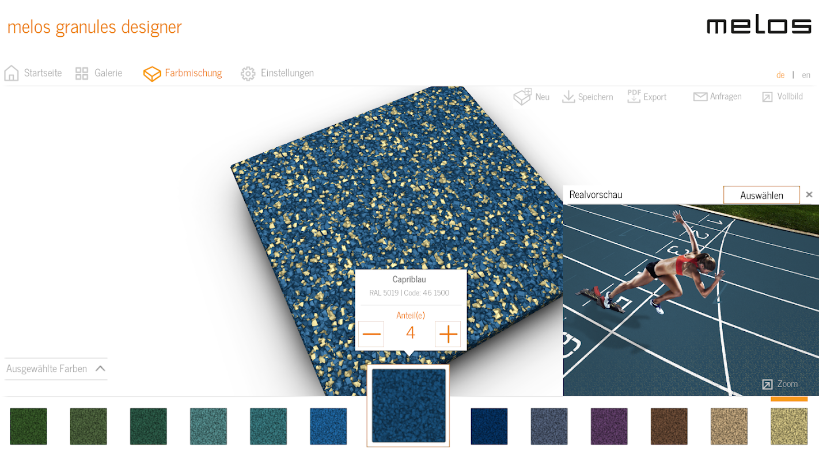819x460 pixels.
Task: Switch language to German (de)
Action: coord(780,75)
